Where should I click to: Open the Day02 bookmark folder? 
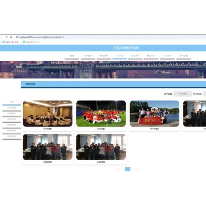(x=31, y=42)
